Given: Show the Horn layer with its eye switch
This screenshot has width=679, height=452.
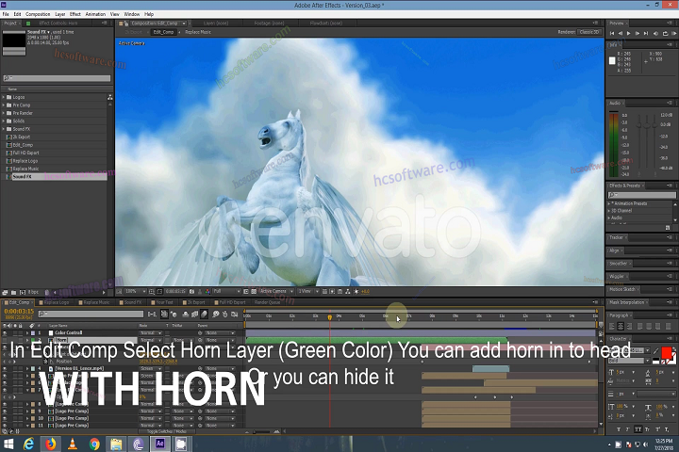Looking at the screenshot, I should (x=5, y=340).
